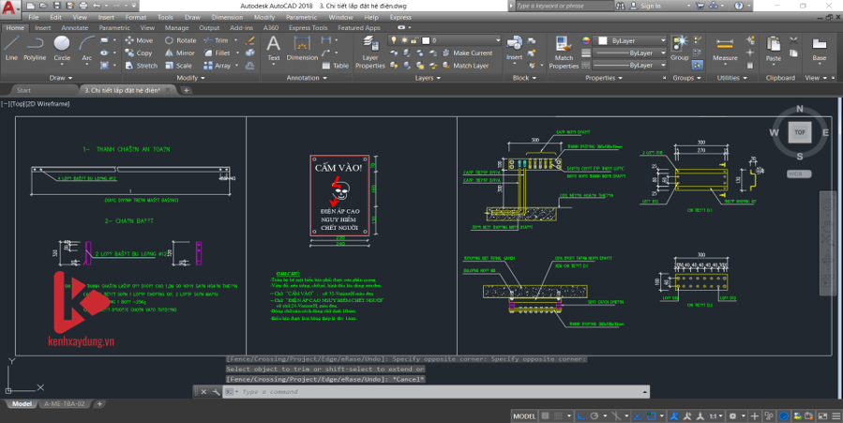843x423 pixels.
Task: Open the Dimension menu
Action: click(x=227, y=17)
